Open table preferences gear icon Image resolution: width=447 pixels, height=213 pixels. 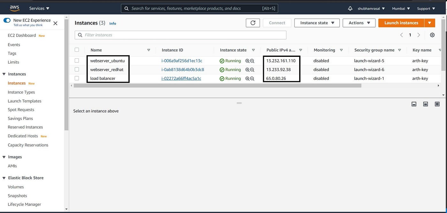tap(432, 35)
